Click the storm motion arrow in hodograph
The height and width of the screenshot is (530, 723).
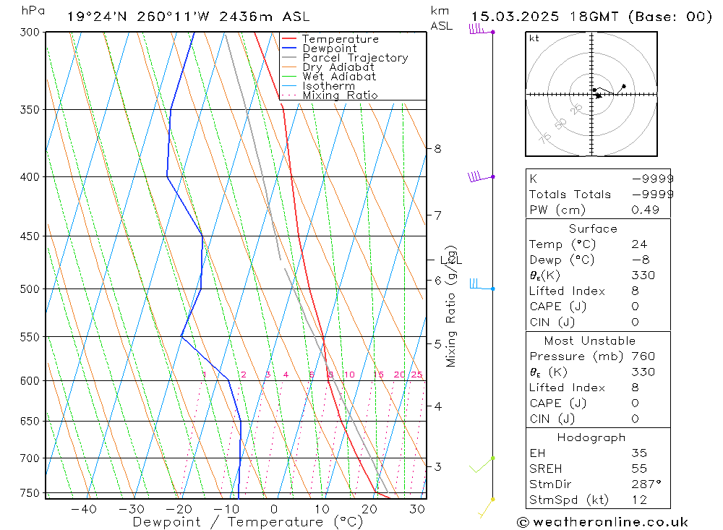pos(599,96)
